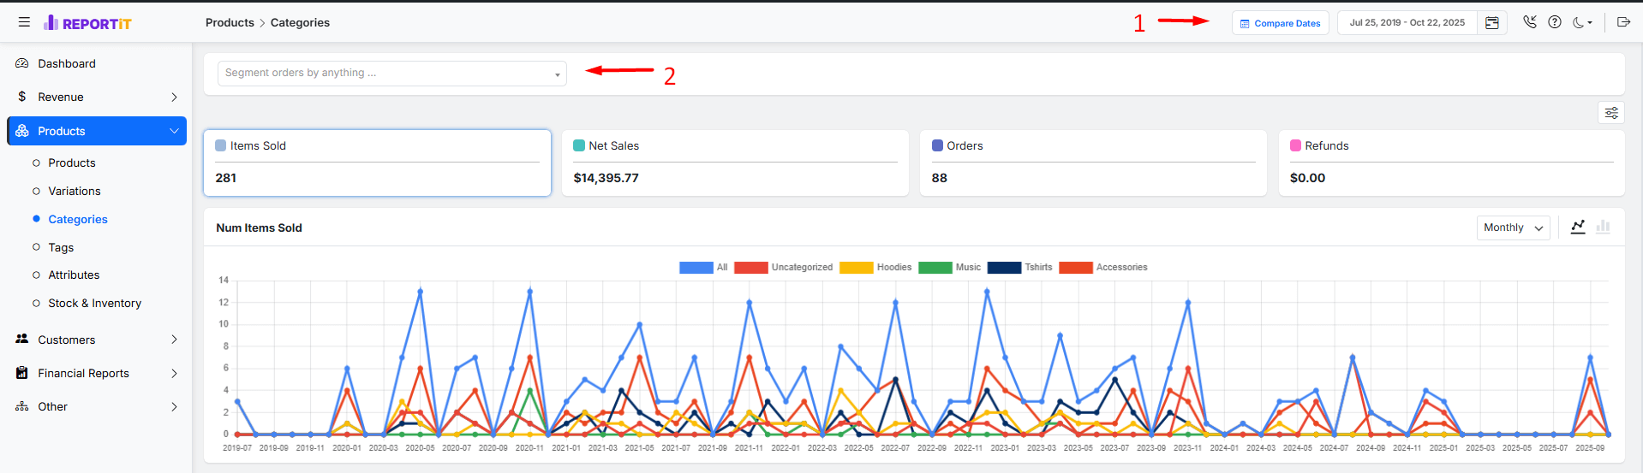The height and width of the screenshot is (473, 1643).
Task: Toggle the hamburger sidebar menu
Action: pos(24,22)
